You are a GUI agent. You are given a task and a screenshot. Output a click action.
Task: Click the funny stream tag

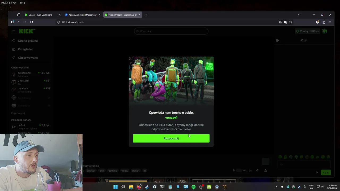coord(125,171)
